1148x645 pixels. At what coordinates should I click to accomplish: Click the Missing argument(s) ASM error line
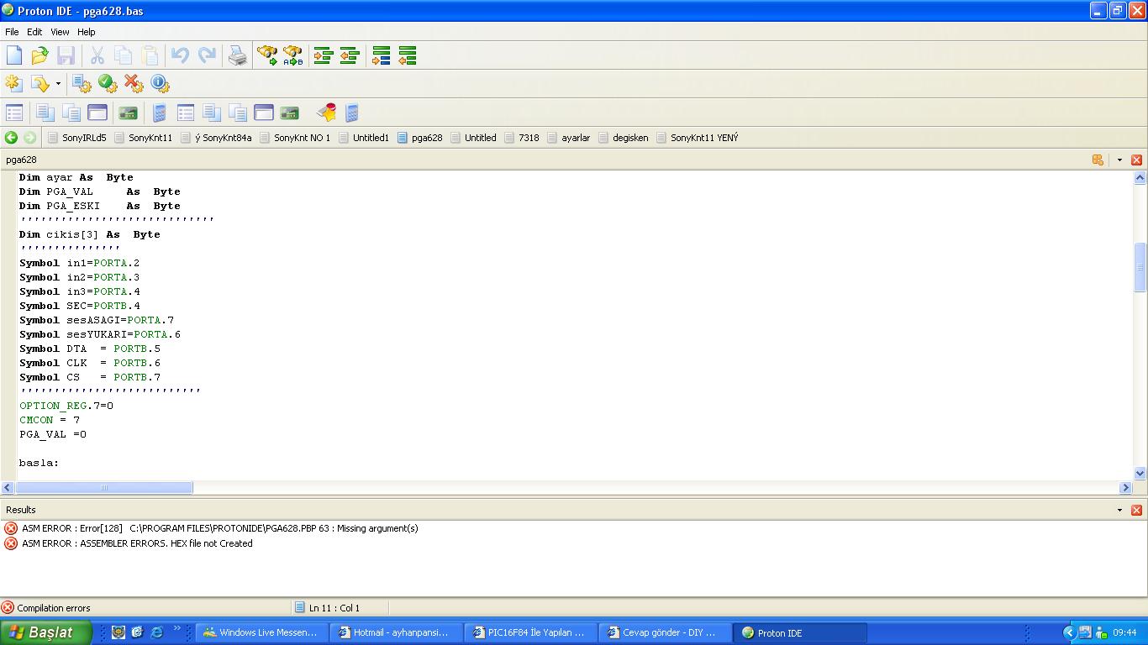(219, 528)
